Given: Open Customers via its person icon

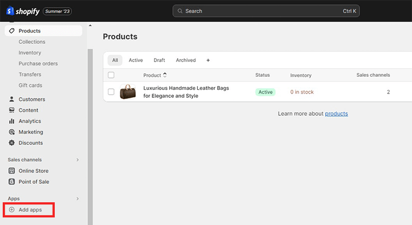Looking at the screenshot, I should tap(12, 100).
